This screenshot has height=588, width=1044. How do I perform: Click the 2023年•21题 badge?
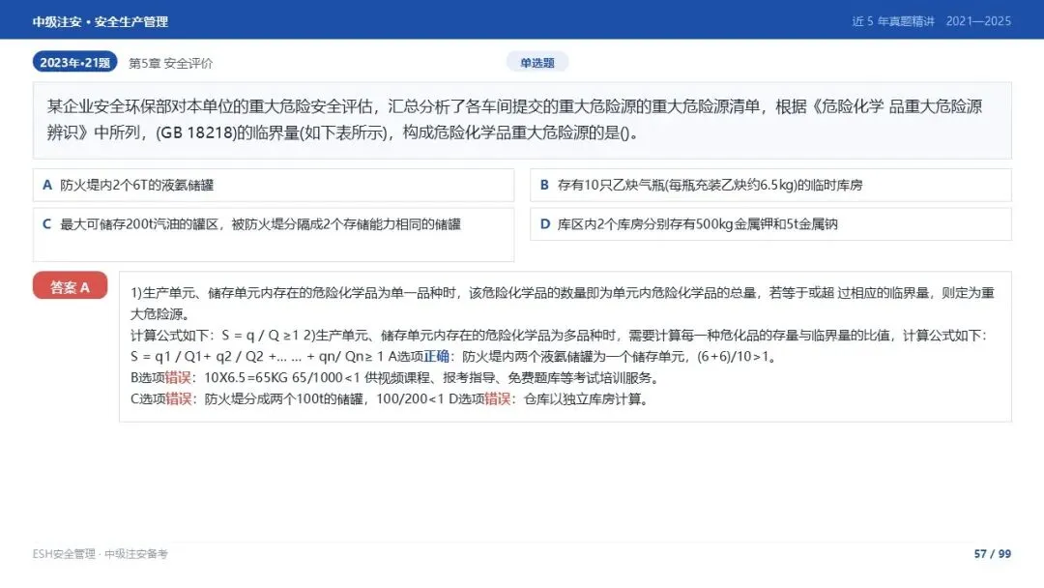[74, 62]
